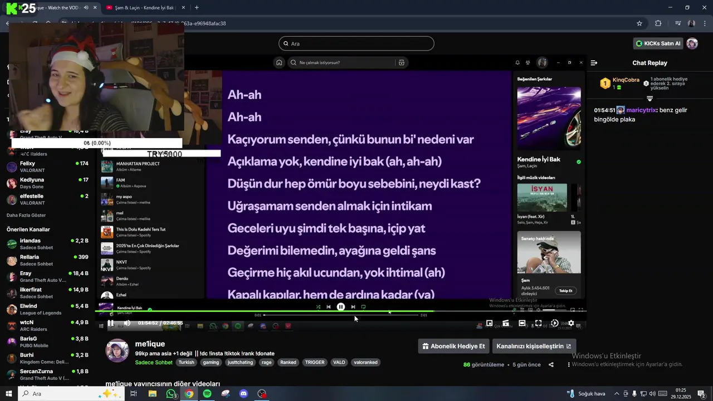Open Spotify friends activity icon

pyautogui.click(x=528, y=62)
